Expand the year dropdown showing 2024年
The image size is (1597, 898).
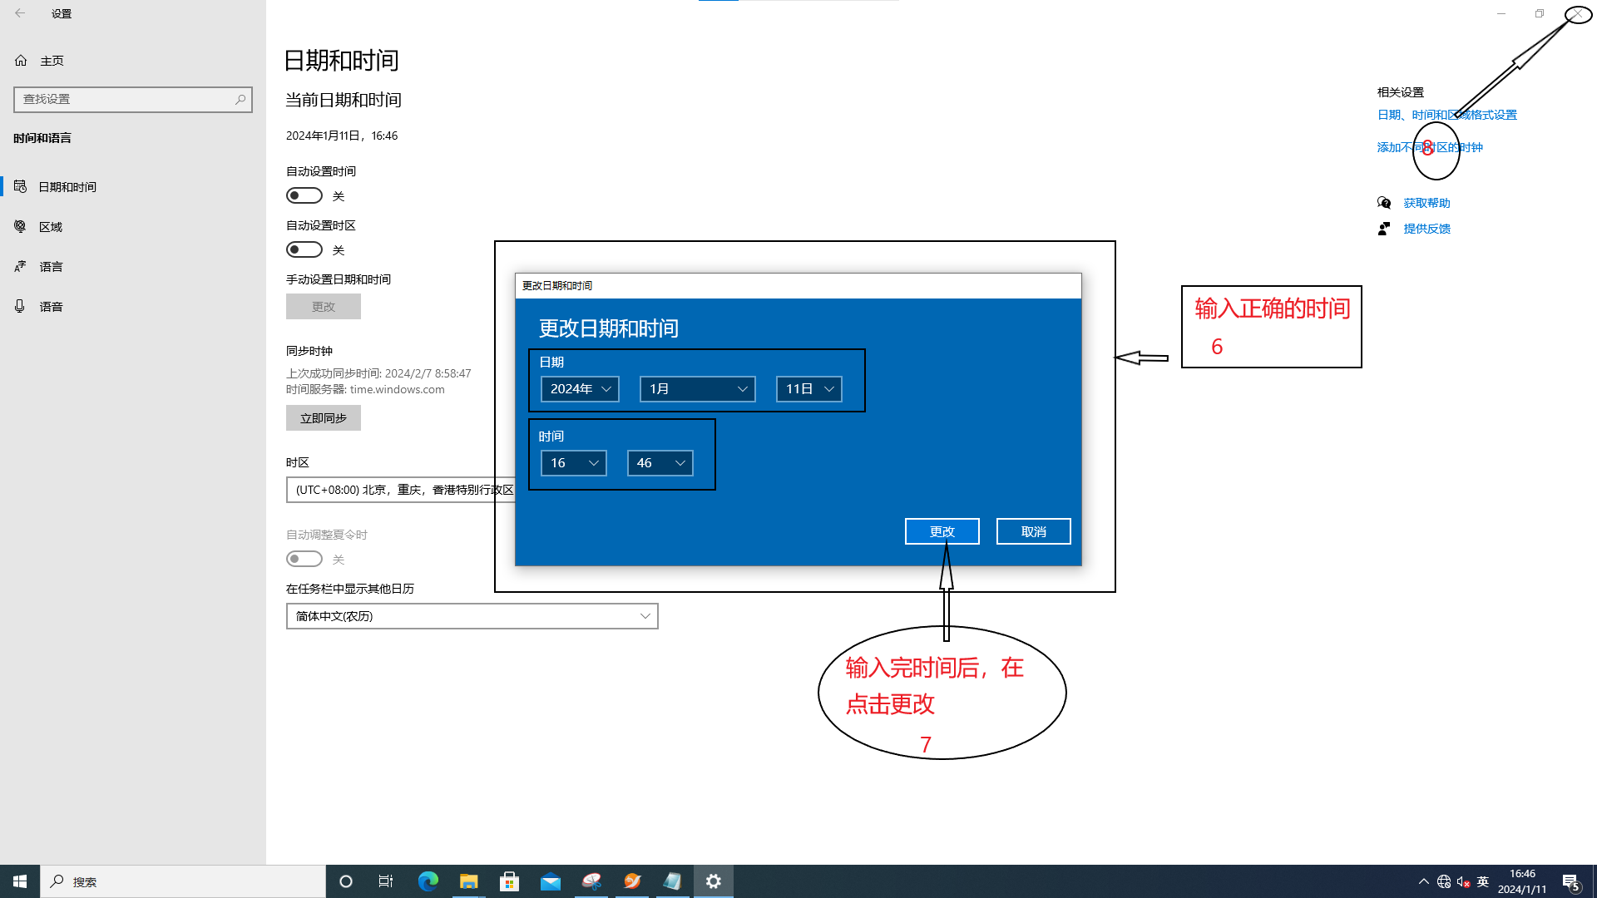coord(580,389)
